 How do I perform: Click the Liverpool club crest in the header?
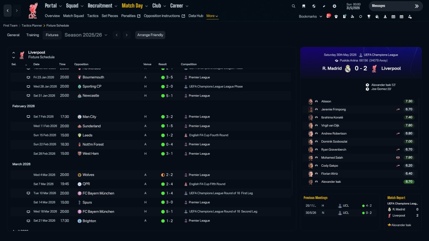[x=33, y=11]
